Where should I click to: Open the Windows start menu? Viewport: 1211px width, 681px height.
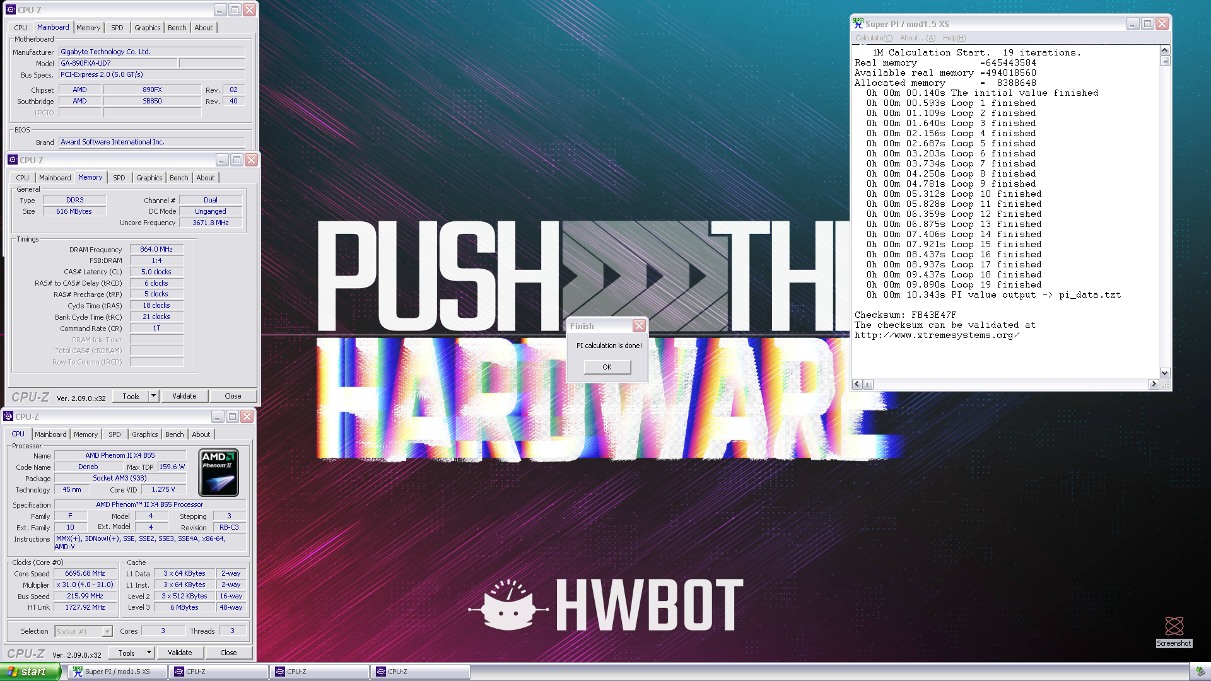coord(30,672)
